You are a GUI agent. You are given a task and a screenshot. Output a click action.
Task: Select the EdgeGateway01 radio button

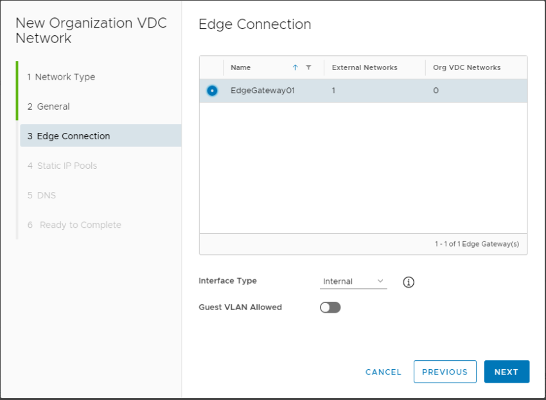[x=212, y=91]
